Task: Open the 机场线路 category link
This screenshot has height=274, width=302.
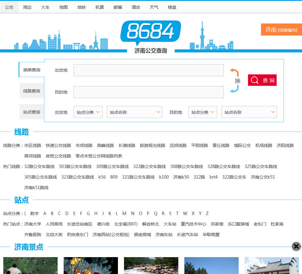Action: coord(264,145)
